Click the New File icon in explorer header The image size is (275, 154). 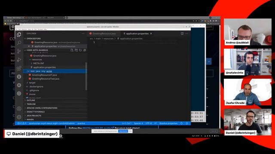coord(72,50)
